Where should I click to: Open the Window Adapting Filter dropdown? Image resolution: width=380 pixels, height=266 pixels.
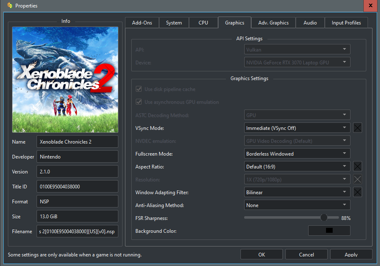coord(297,192)
